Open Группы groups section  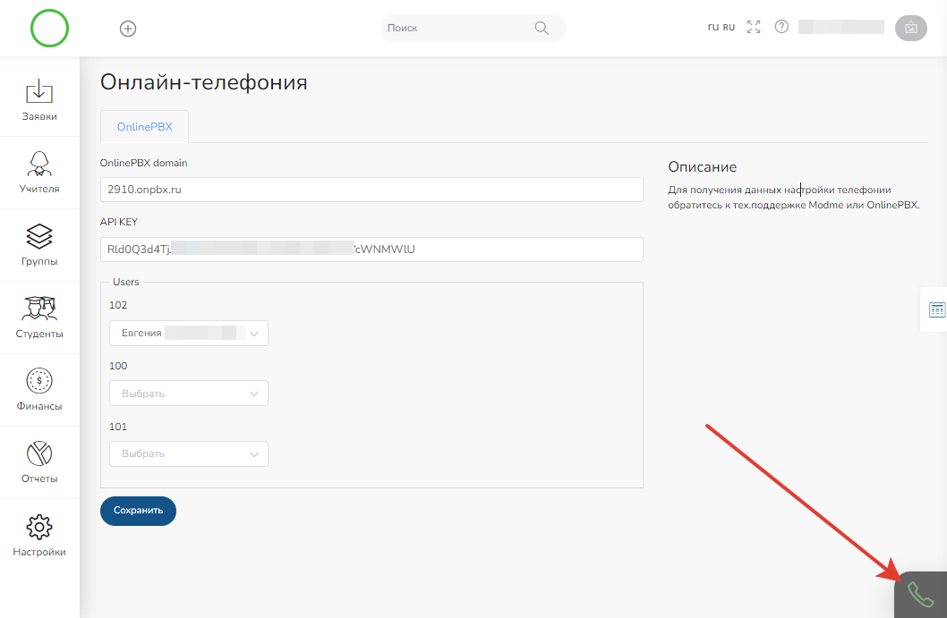(39, 245)
